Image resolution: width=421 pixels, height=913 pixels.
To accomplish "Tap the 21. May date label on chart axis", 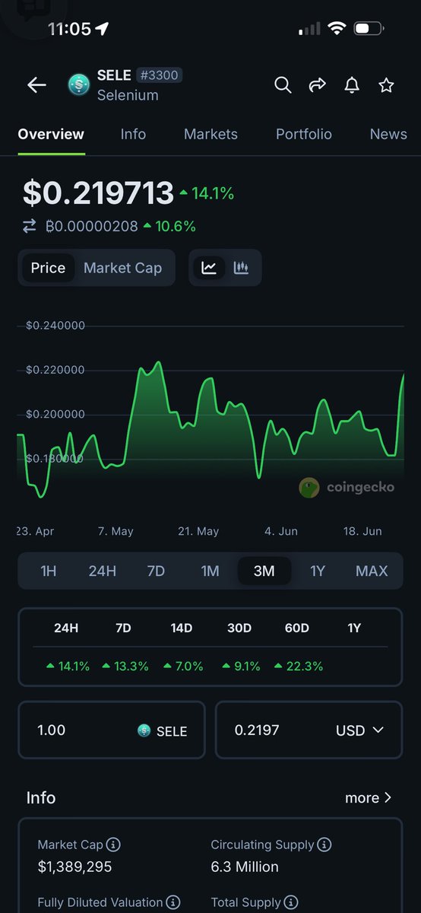I will coord(198,531).
